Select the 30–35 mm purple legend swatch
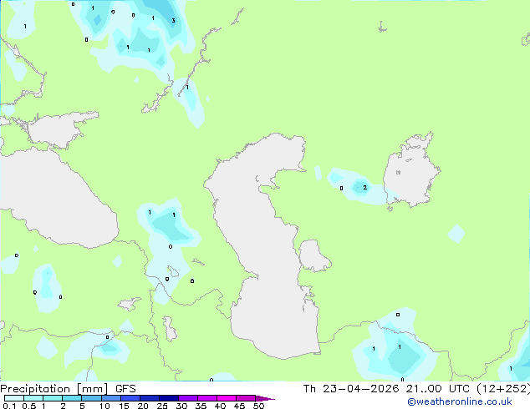This screenshot has height=409, width=530. click(x=187, y=398)
